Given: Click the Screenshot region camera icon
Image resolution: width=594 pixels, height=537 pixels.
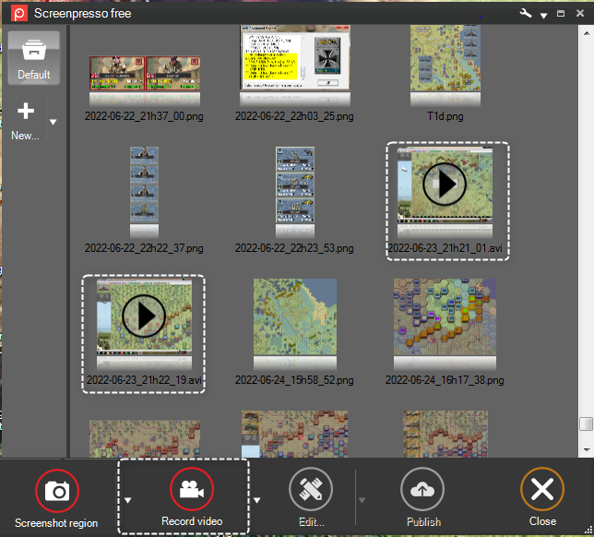Looking at the screenshot, I should (x=57, y=491).
